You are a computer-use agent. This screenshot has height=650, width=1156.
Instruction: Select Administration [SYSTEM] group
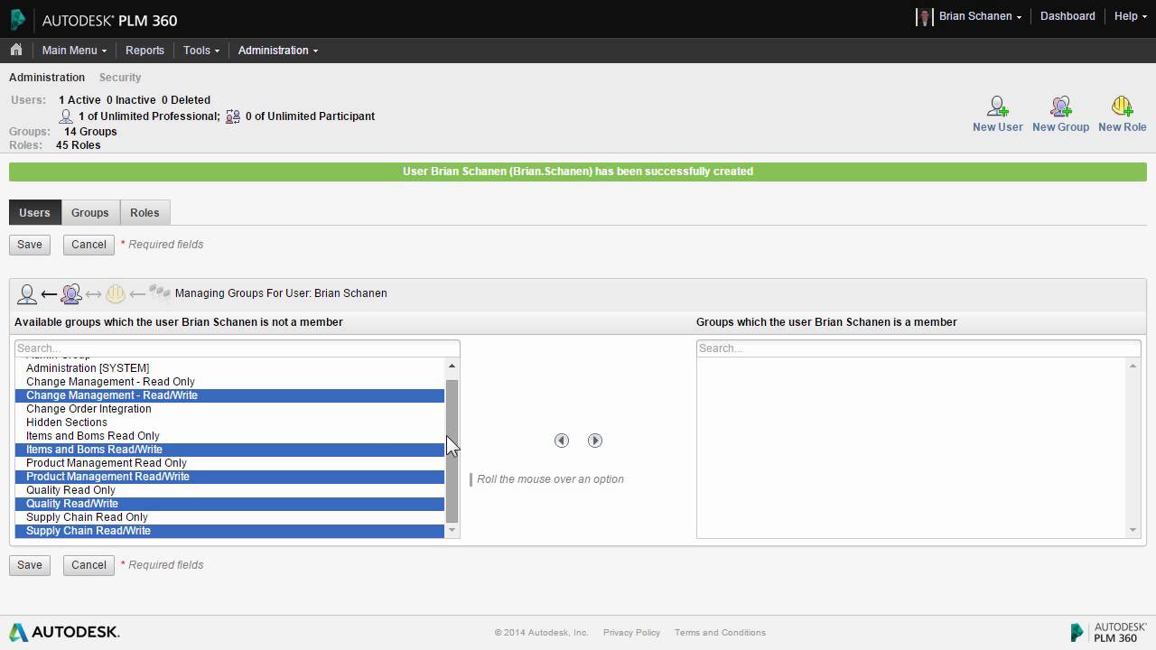click(229, 368)
